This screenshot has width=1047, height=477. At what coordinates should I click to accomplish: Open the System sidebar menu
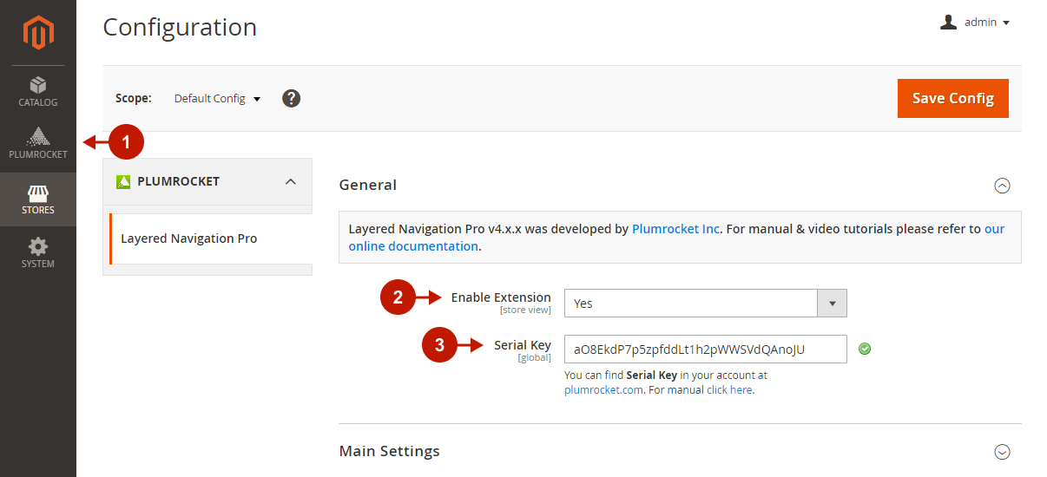coord(38,253)
